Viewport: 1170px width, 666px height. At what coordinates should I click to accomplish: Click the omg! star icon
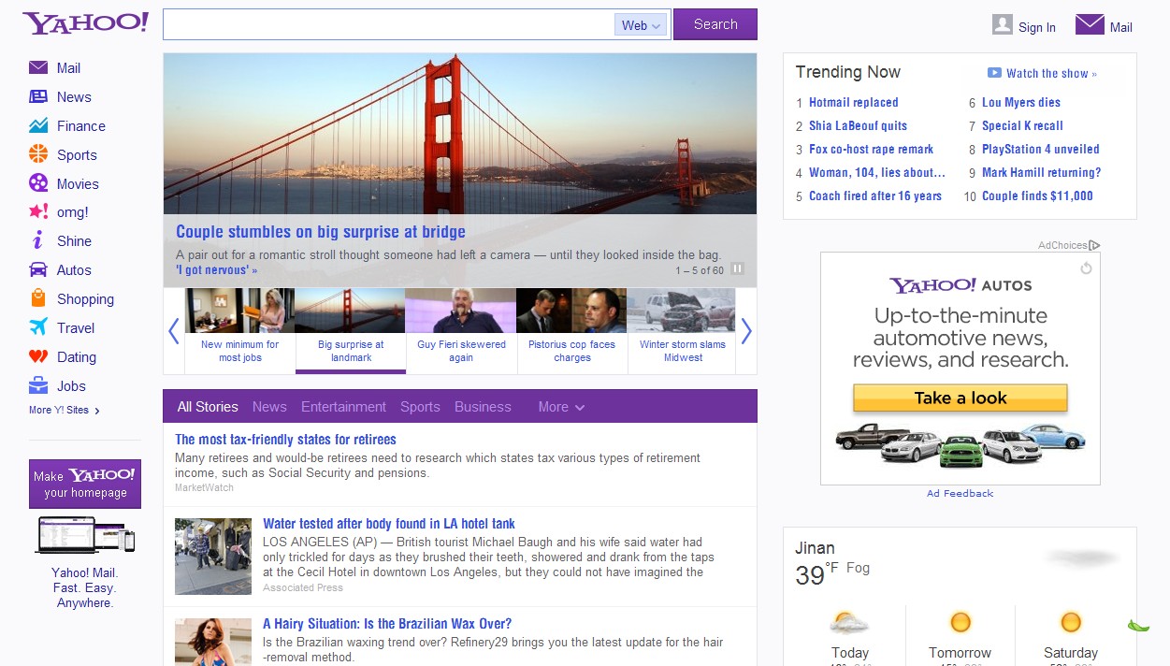(x=38, y=211)
